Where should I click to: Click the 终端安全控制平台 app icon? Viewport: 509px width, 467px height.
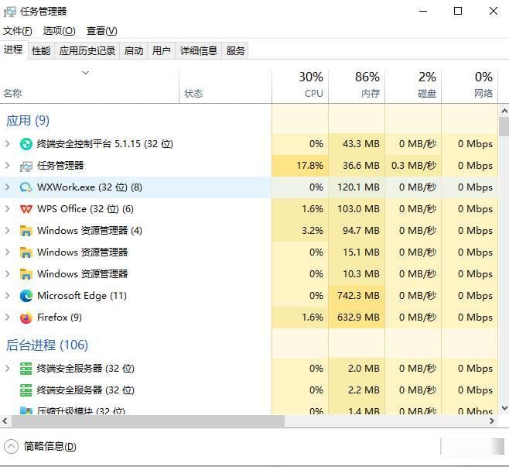(x=26, y=144)
